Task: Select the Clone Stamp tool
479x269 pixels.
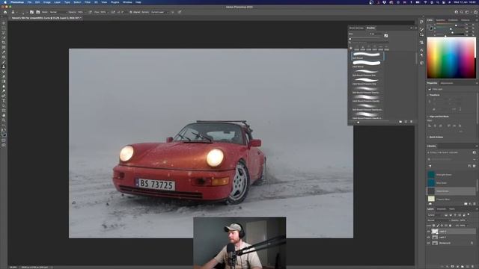Action: 4,67
